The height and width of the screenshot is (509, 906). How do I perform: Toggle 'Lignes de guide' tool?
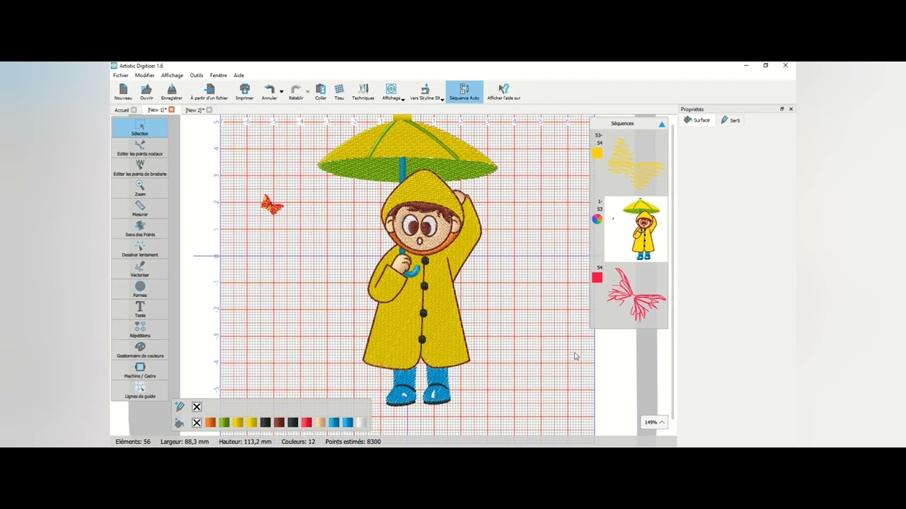140,390
